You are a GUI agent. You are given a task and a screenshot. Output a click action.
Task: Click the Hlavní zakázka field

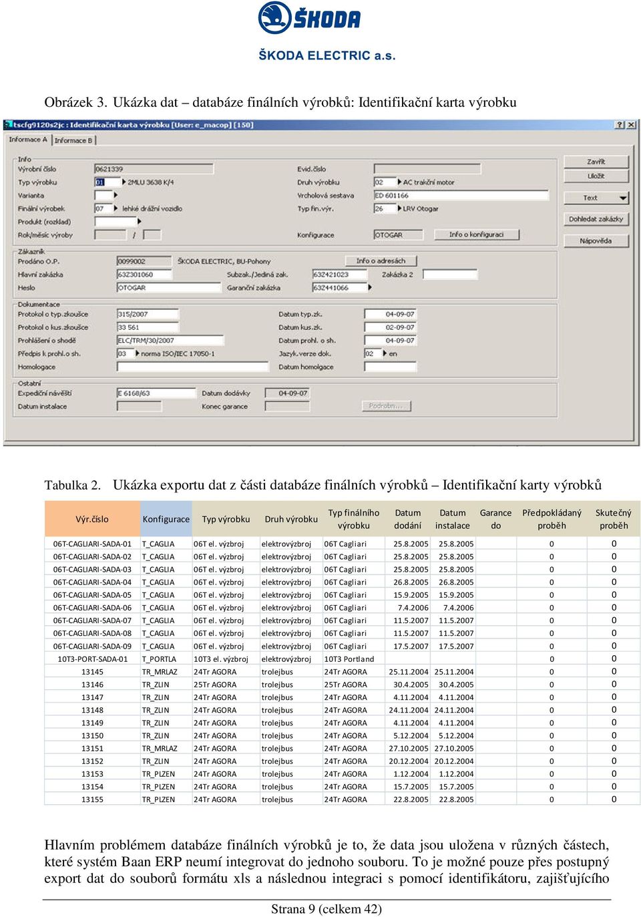145,274
